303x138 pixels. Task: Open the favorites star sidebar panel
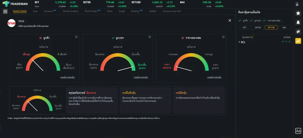coord(298,13)
